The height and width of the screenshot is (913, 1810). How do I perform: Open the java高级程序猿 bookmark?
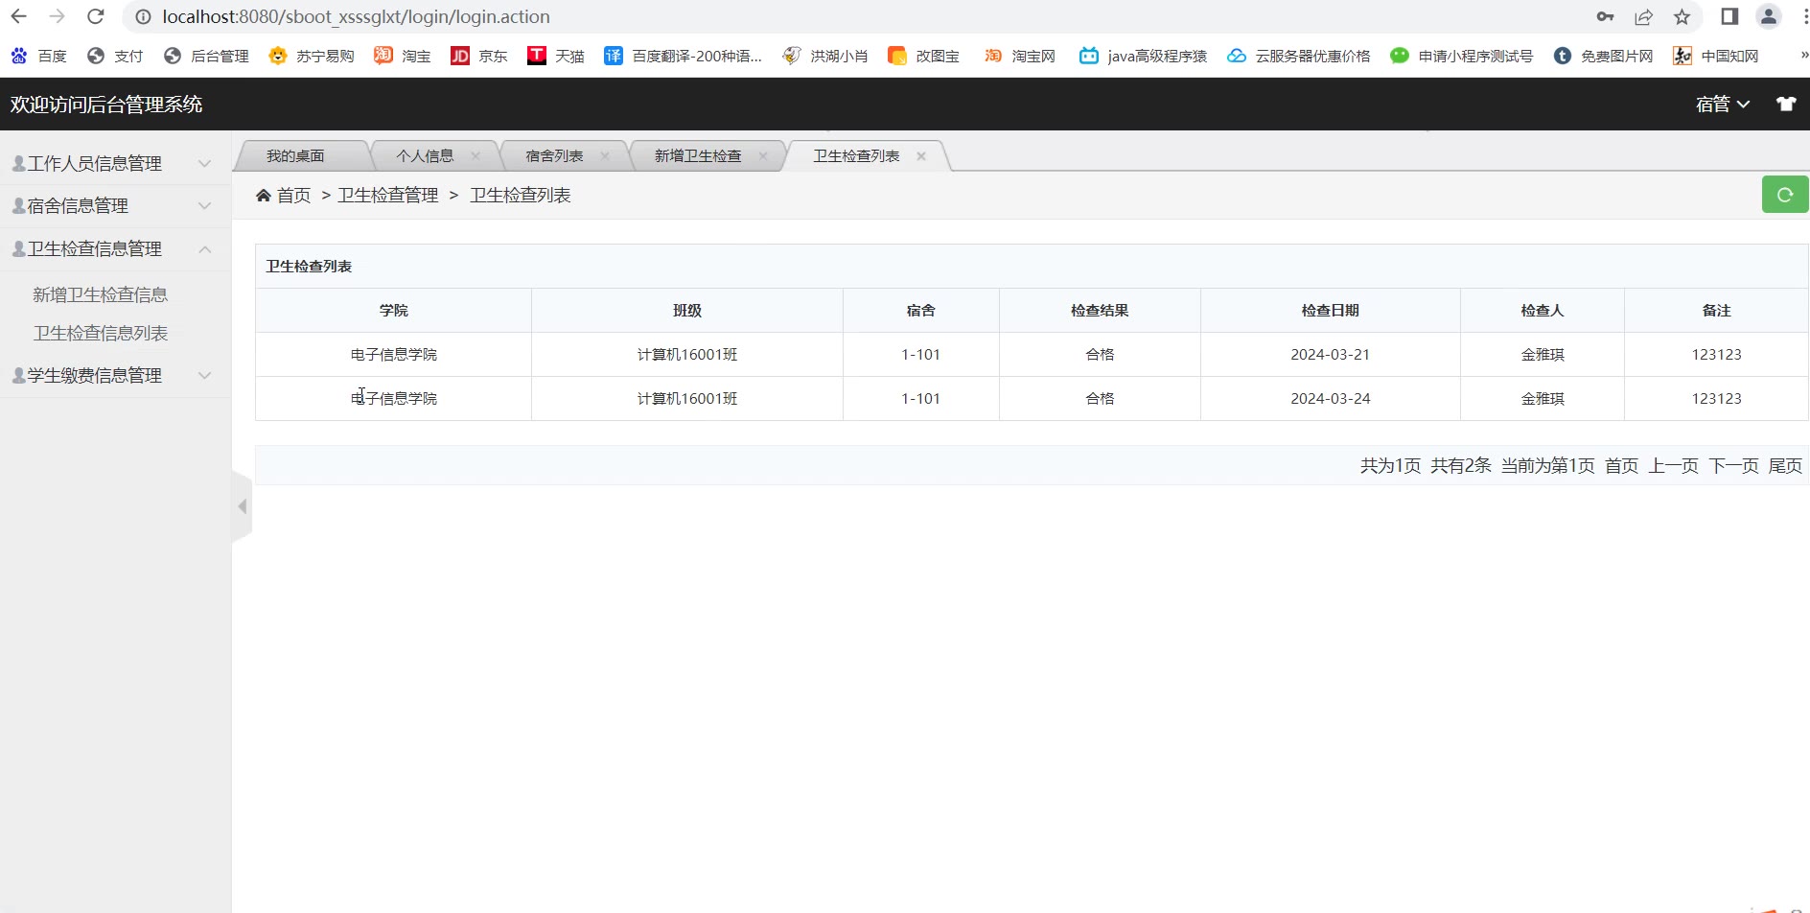(x=1143, y=56)
